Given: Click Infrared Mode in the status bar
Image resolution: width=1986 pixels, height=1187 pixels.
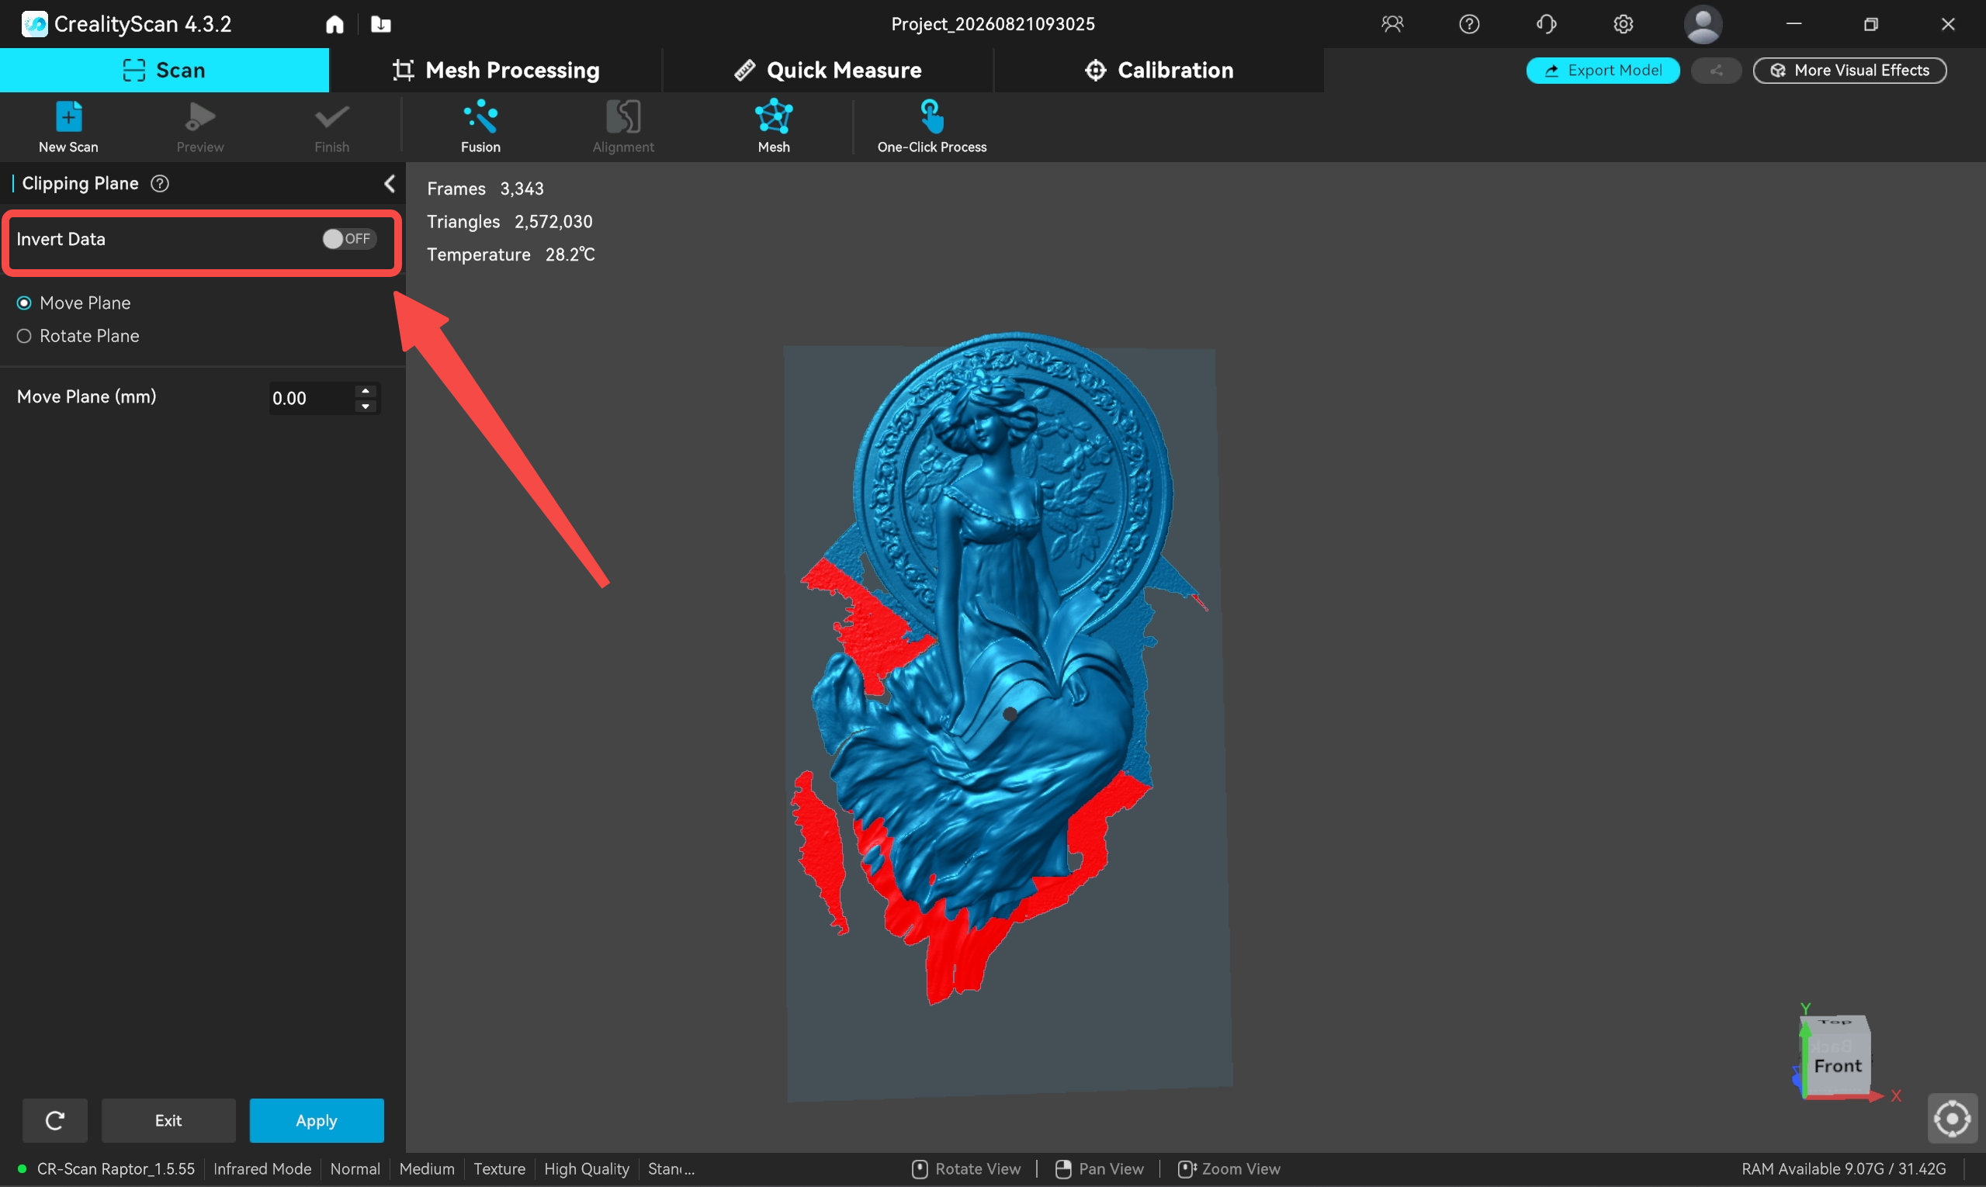Looking at the screenshot, I should coord(262,1168).
